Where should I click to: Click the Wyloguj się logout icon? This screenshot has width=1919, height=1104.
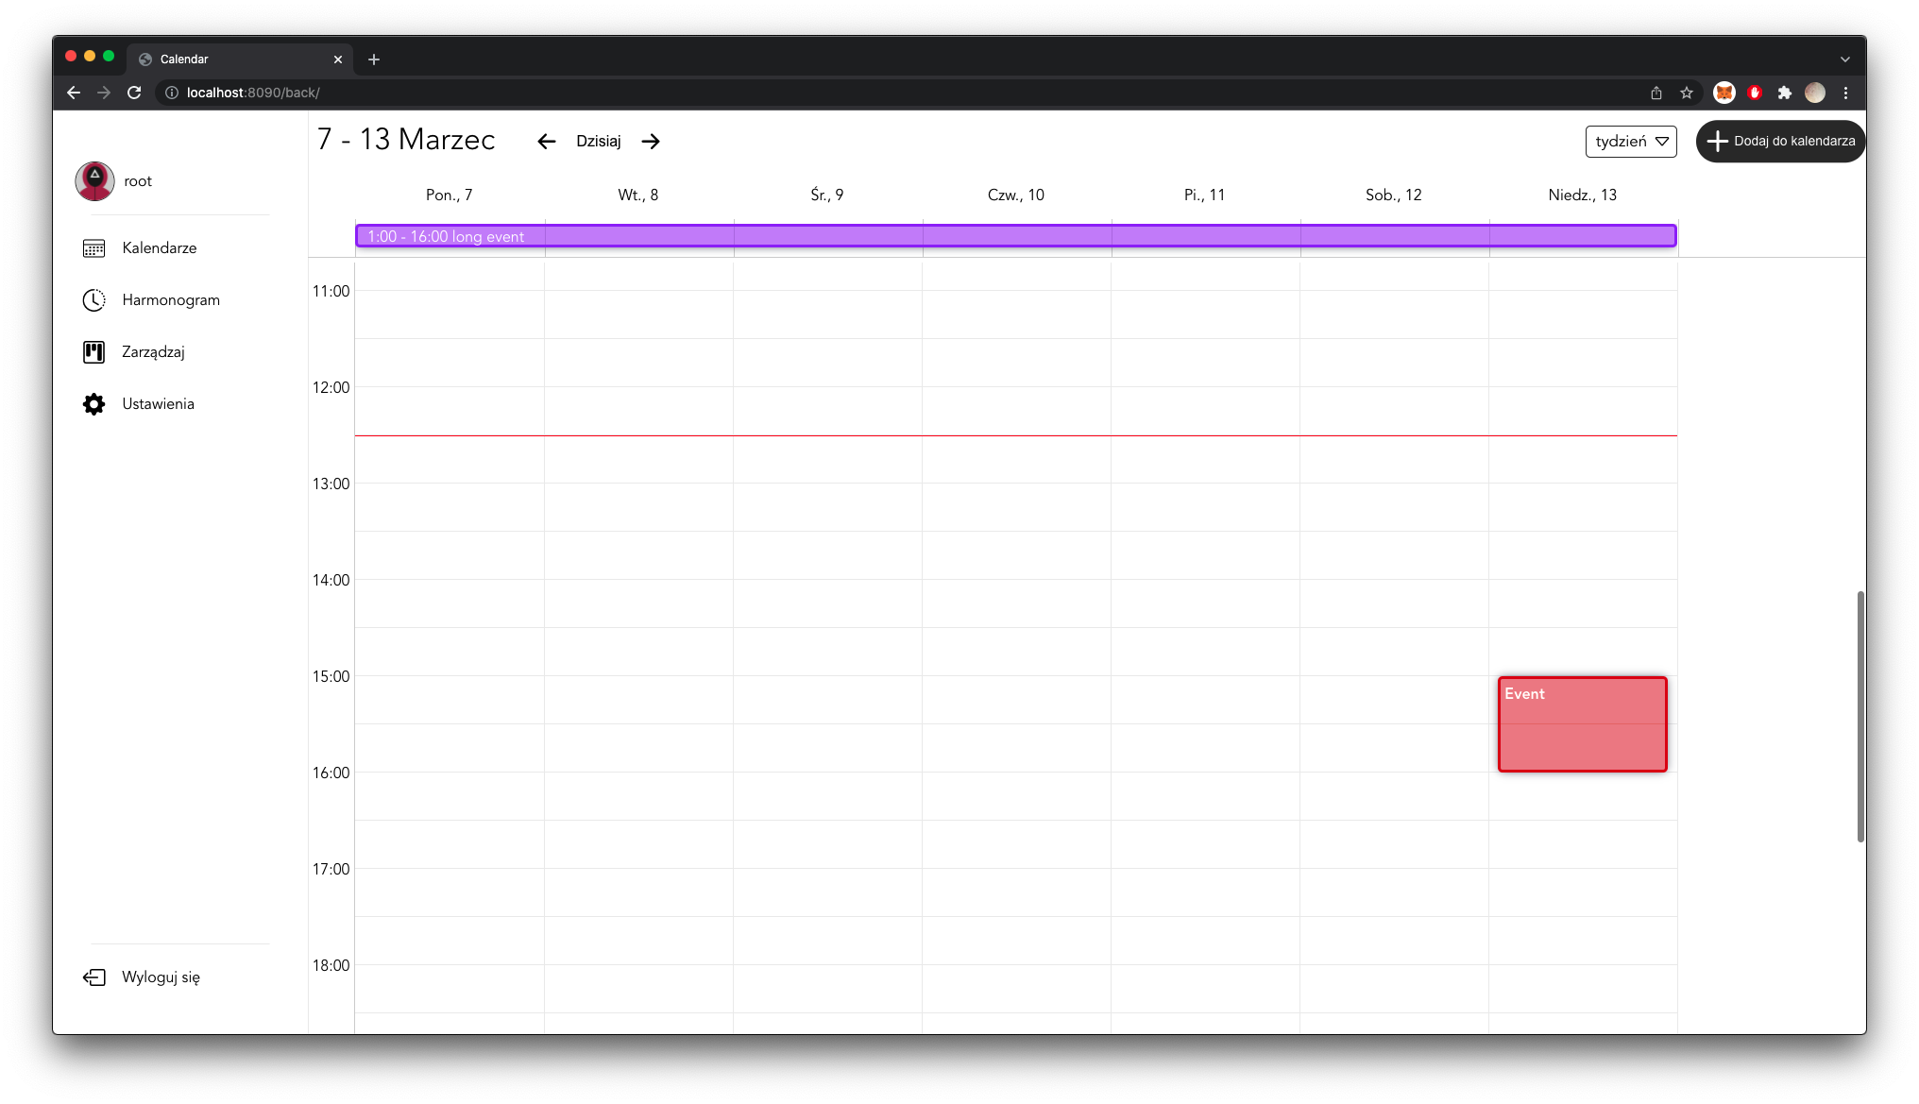tap(93, 977)
